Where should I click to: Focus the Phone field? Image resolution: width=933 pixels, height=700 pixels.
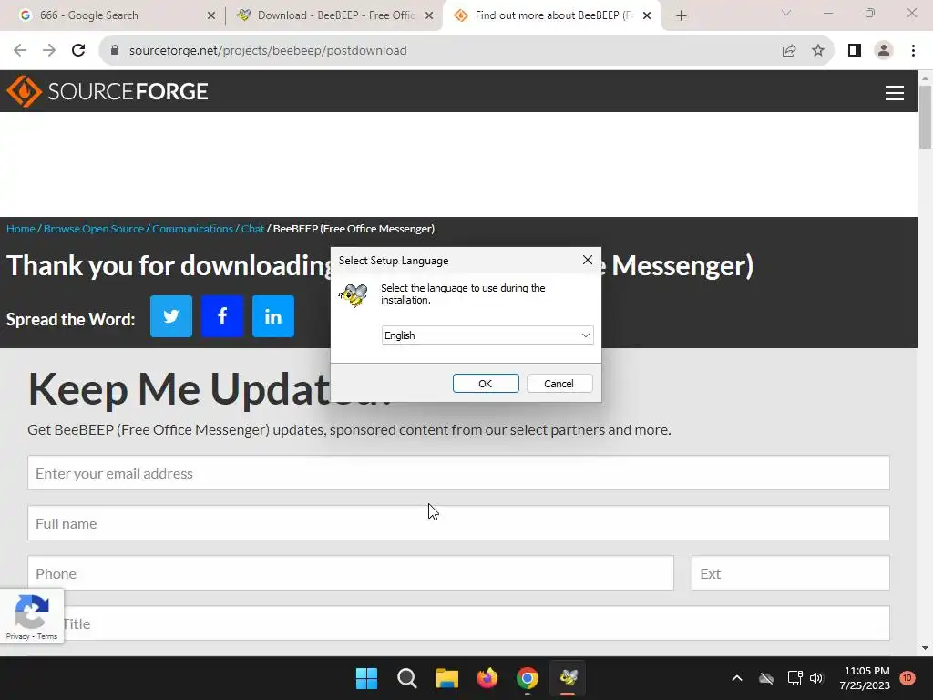[351, 573]
